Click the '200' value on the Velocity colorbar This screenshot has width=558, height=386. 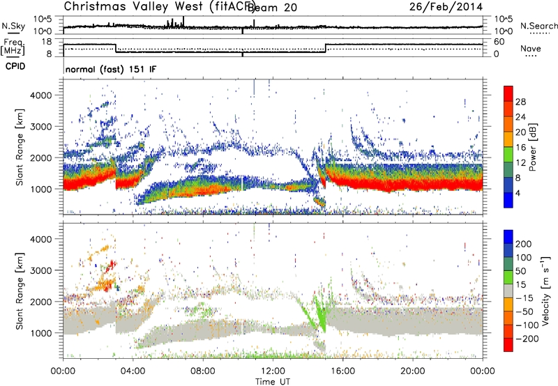[523, 244]
